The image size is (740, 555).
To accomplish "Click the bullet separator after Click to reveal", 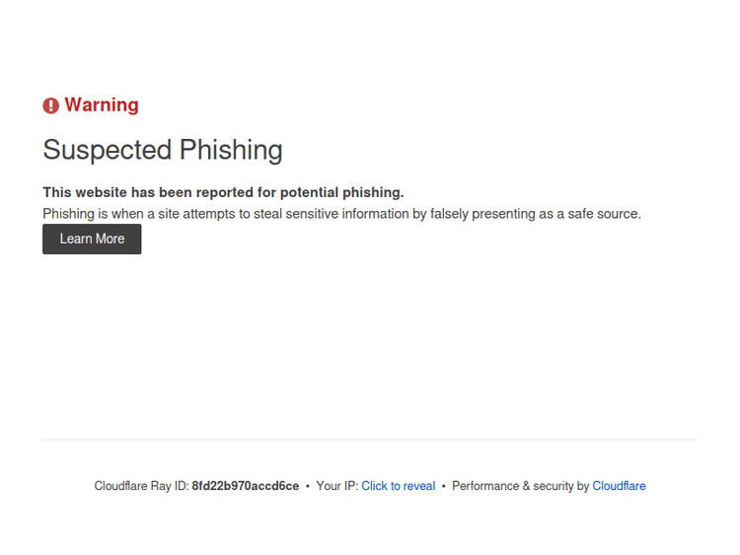I will pyautogui.click(x=444, y=486).
